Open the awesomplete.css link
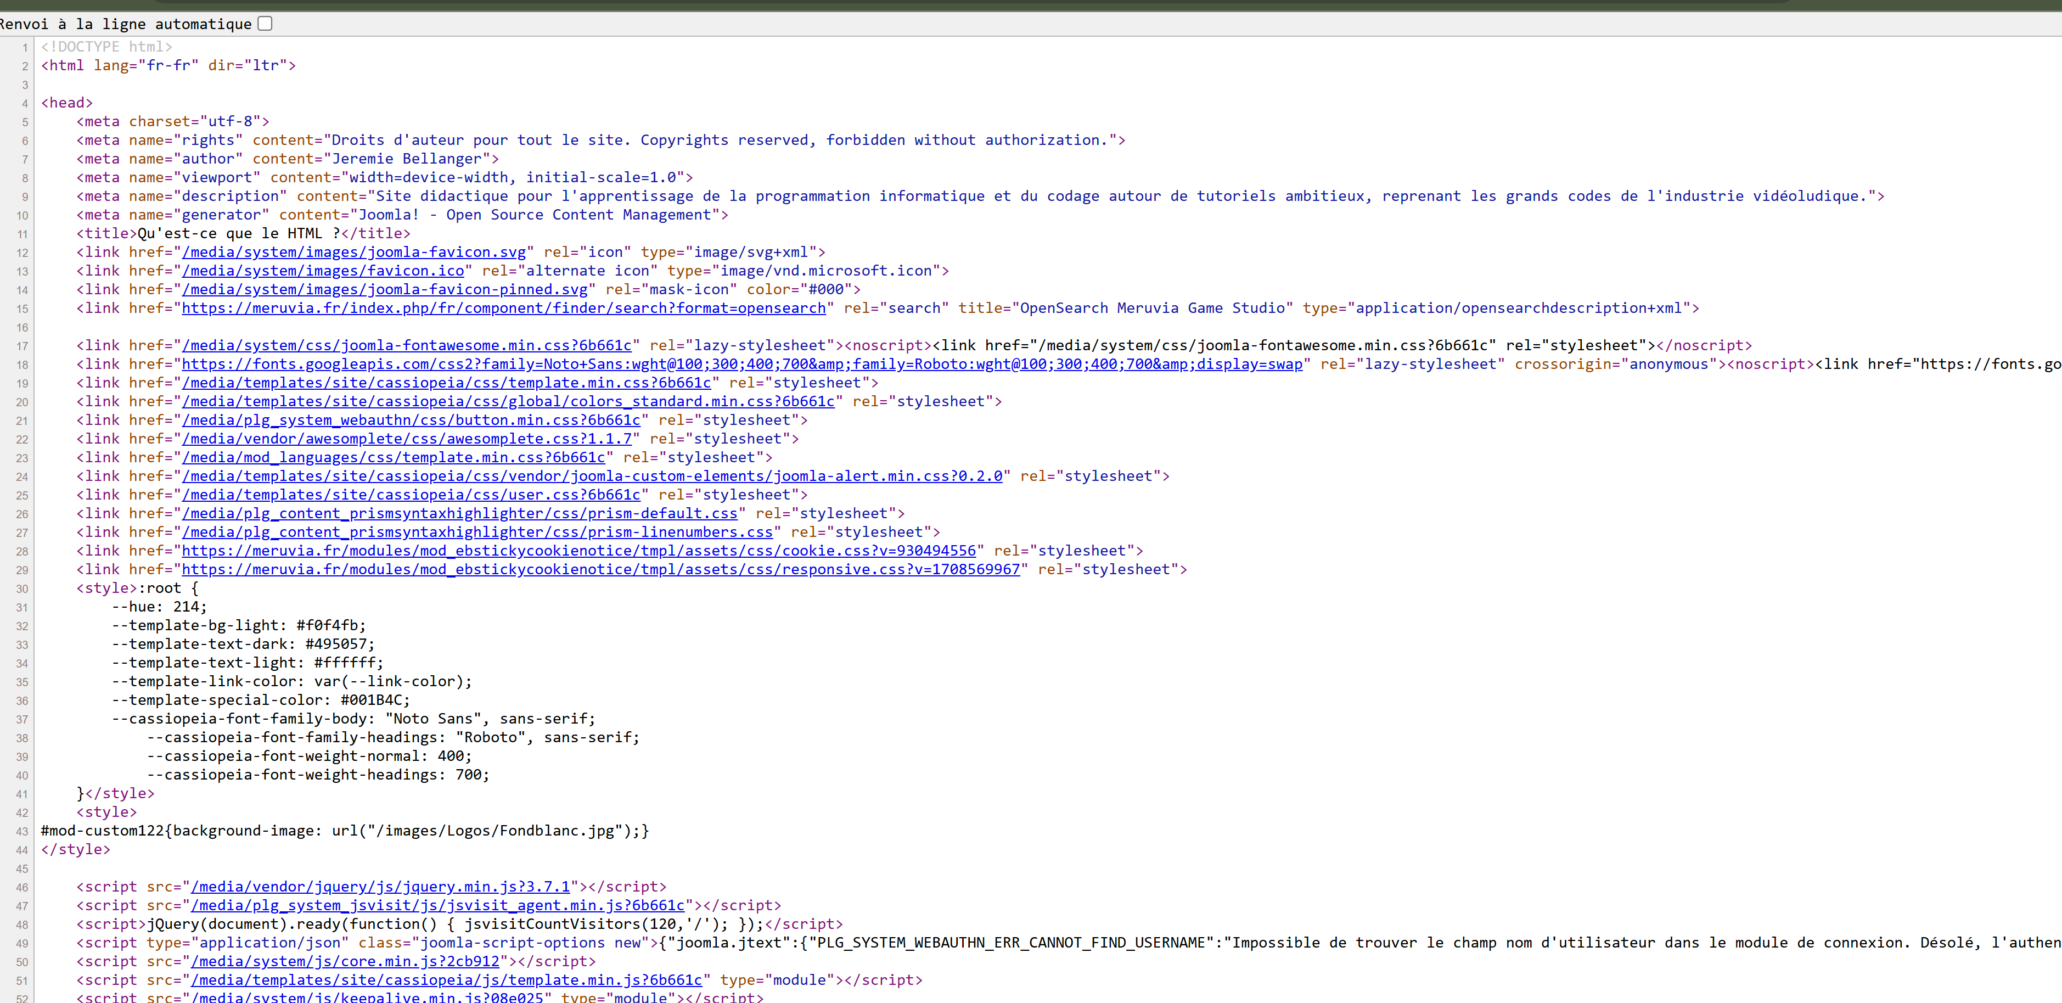The image size is (2062, 1003). (407, 439)
